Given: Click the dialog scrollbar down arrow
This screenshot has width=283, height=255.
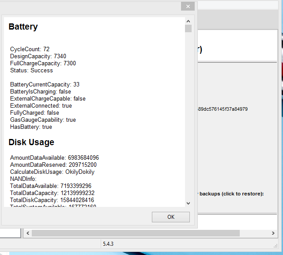Looking at the screenshot, I should 188,203.
